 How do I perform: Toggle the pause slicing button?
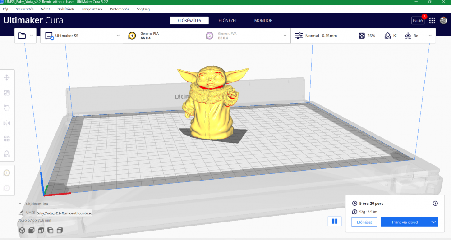tap(334, 221)
